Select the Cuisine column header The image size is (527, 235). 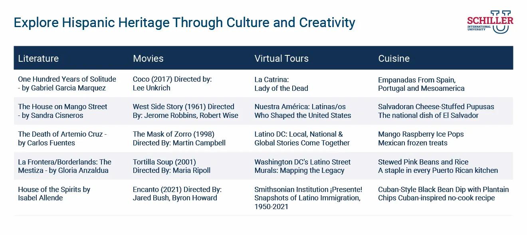point(394,58)
